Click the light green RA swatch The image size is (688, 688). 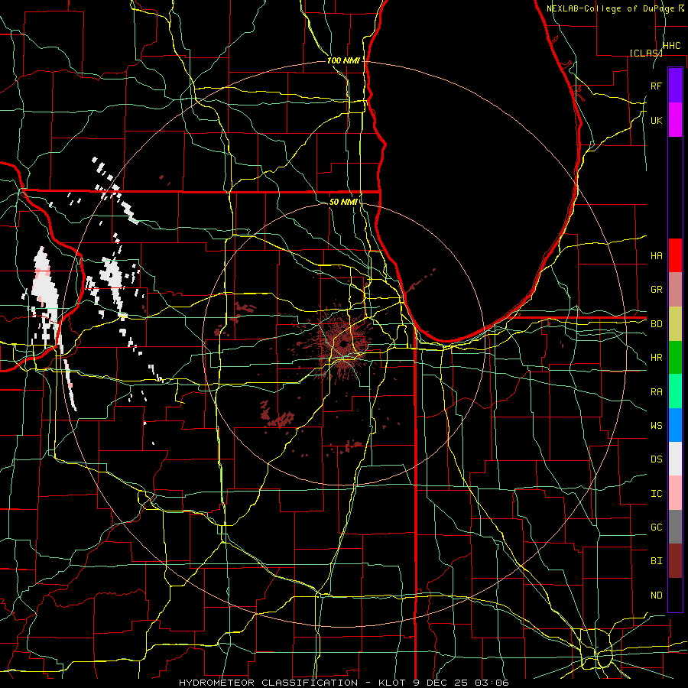[x=675, y=391]
